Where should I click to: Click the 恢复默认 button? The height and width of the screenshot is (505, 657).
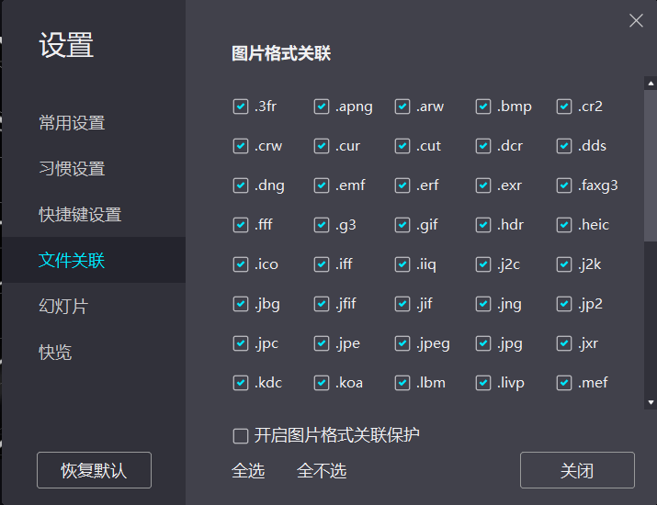[94, 470]
